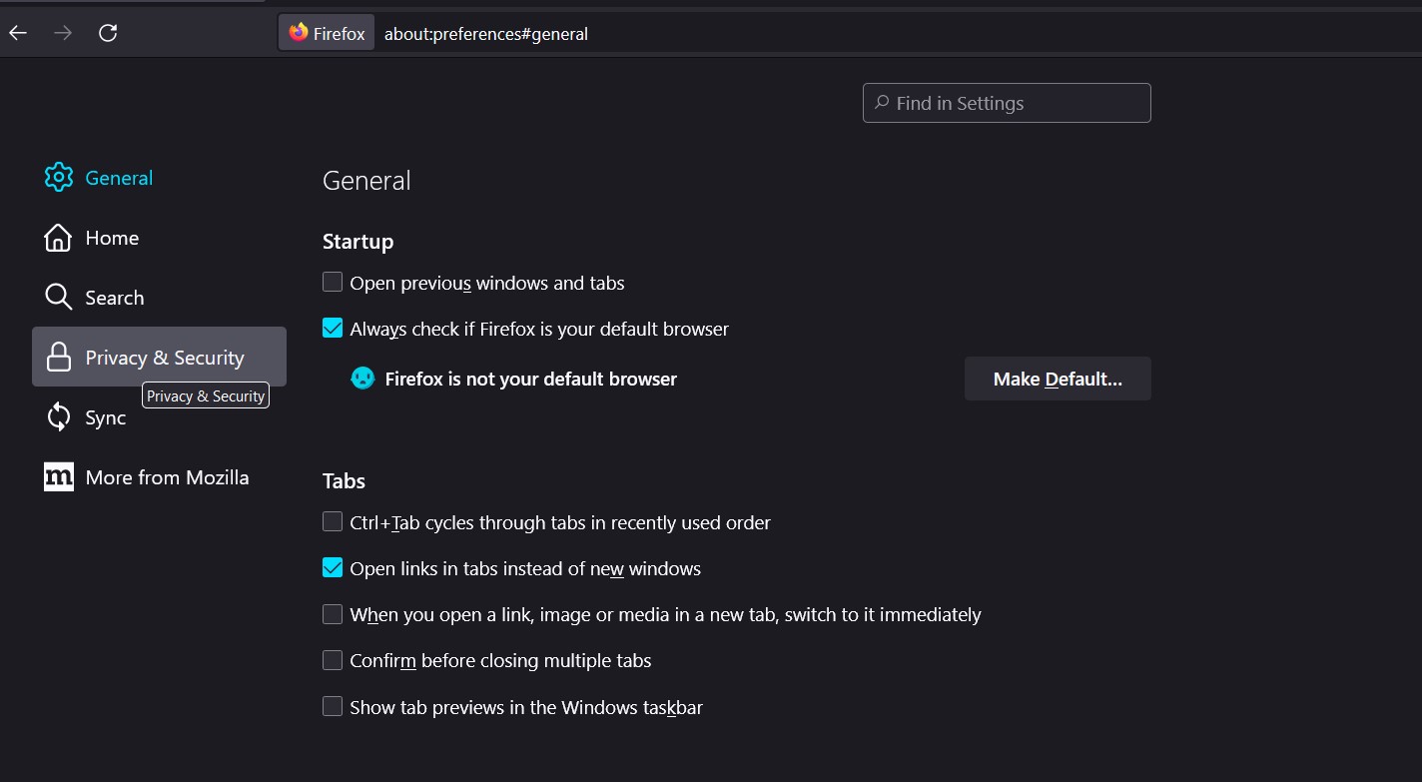Uncheck Always check if Firefox is default
Screen dimensions: 1422x782
(x=333, y=329)
